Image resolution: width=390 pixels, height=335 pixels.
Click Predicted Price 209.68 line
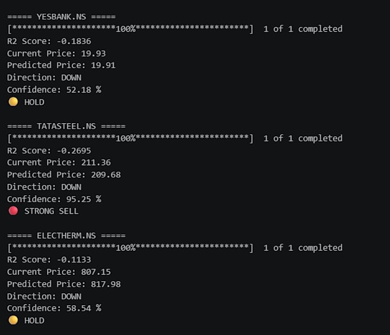[64, 175]
